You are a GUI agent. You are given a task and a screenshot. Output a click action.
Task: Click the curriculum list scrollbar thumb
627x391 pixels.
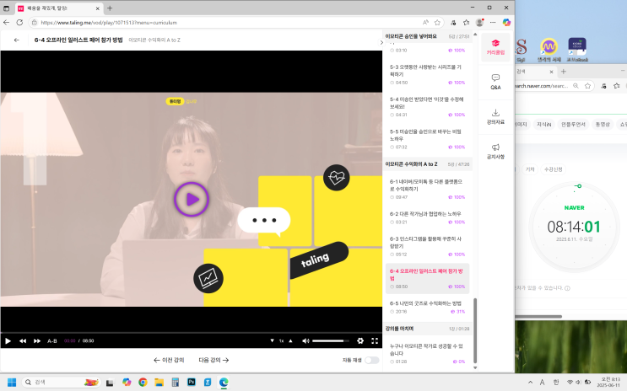(x=475, y=330)
